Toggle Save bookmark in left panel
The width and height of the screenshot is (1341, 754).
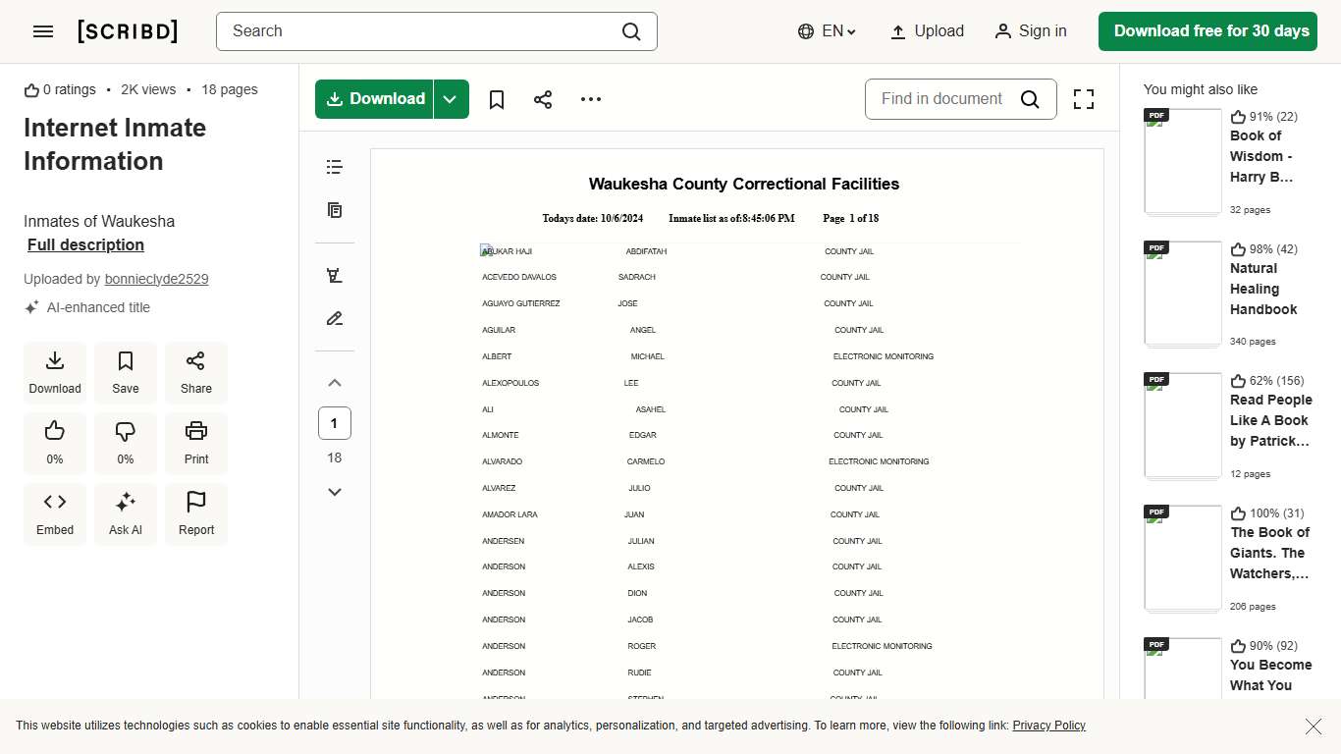(126, 372)
